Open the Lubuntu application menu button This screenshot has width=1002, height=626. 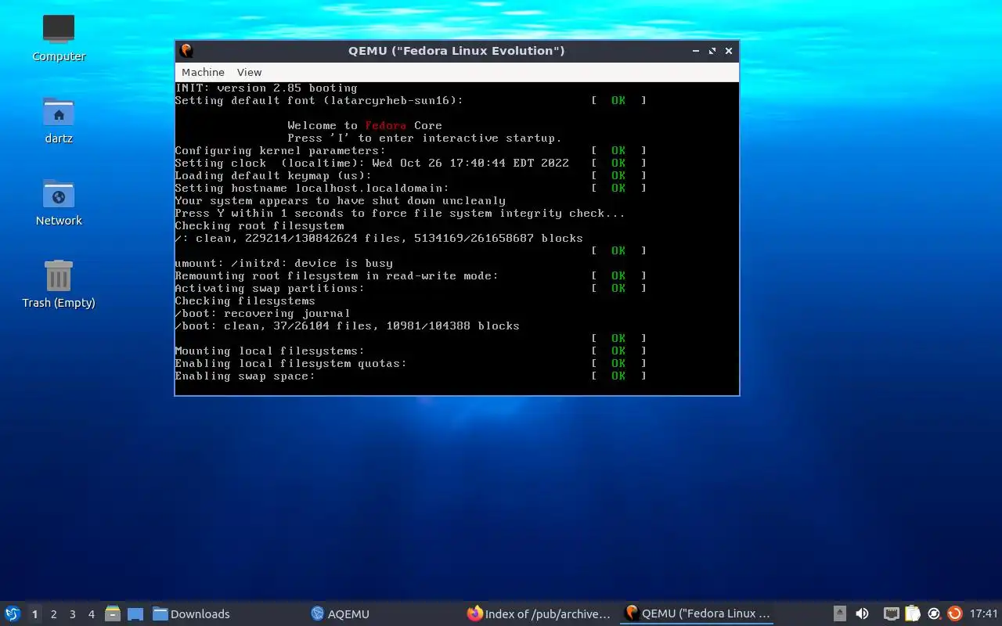coord(13,613)
